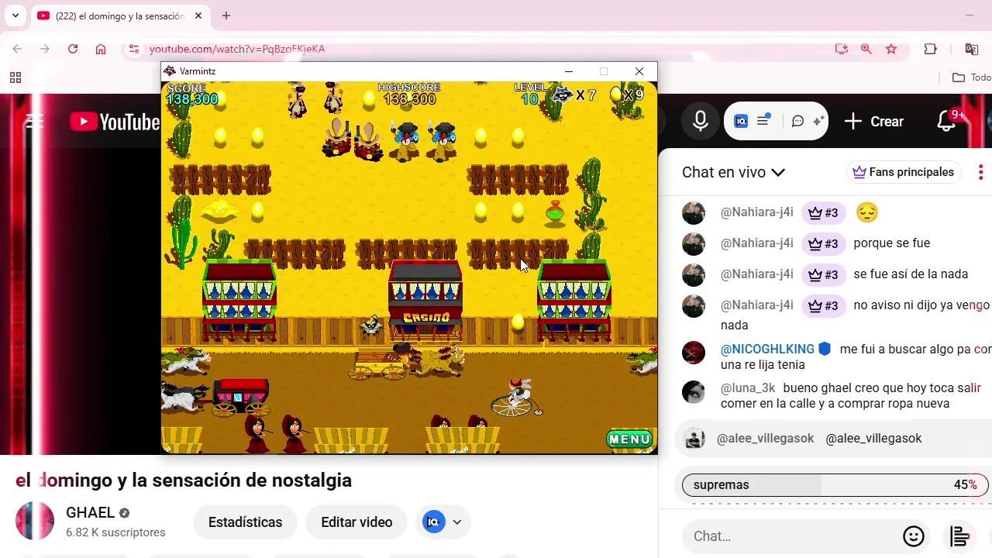Install app icon in address bar

click(842, 49)
